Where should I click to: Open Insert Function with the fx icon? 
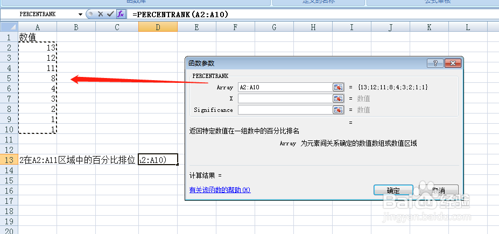point(120,15)
